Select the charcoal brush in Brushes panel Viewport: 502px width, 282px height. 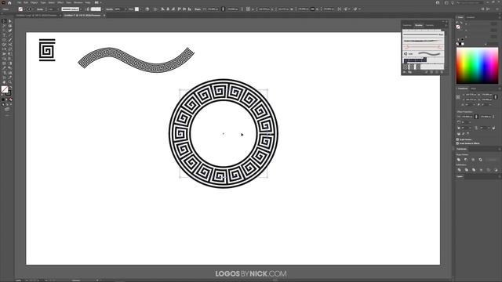tap(424, 41)
